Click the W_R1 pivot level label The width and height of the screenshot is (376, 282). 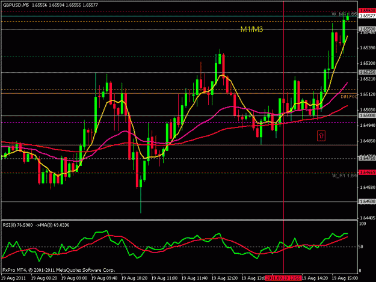(x=345, y=176)
